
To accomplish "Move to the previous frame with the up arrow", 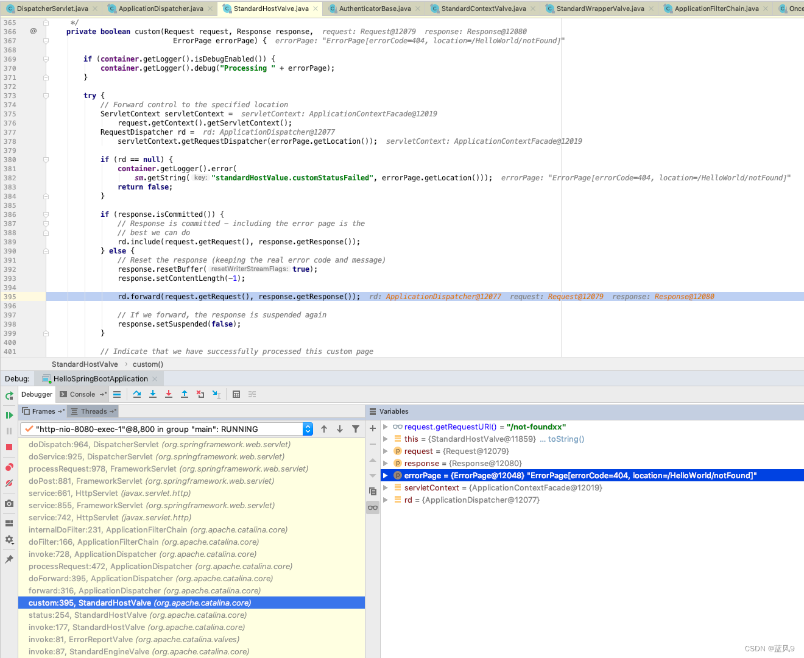I will 324,429.
